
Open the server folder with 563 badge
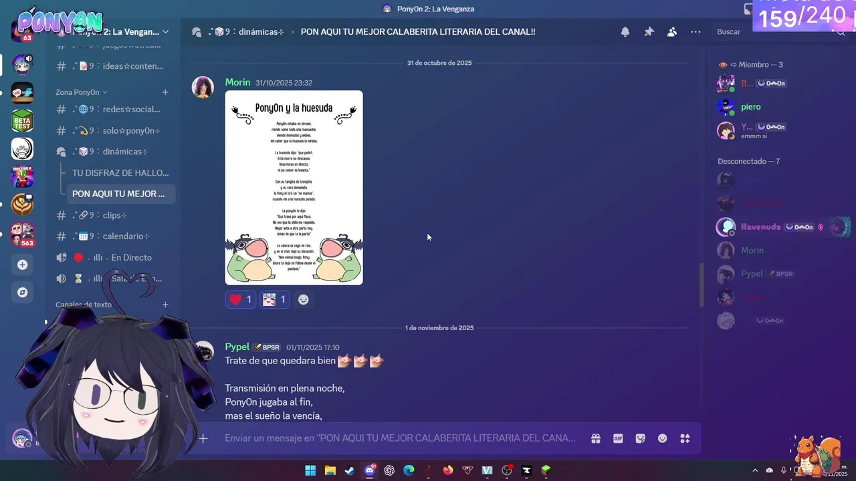(22, 234)
